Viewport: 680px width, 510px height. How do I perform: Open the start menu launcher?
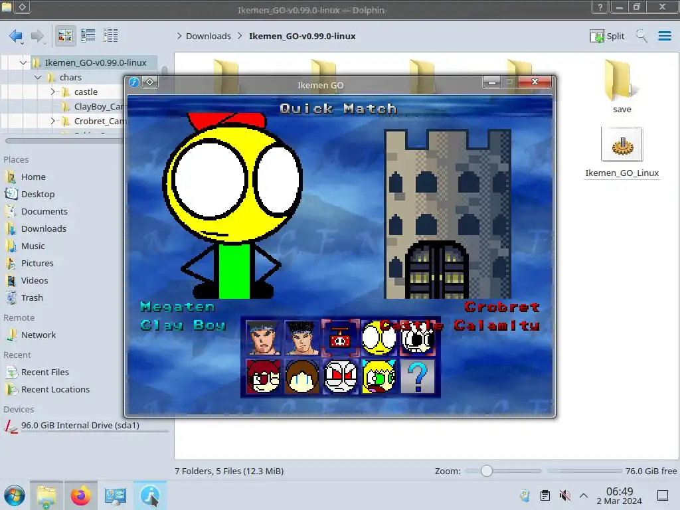click(15, 495)
